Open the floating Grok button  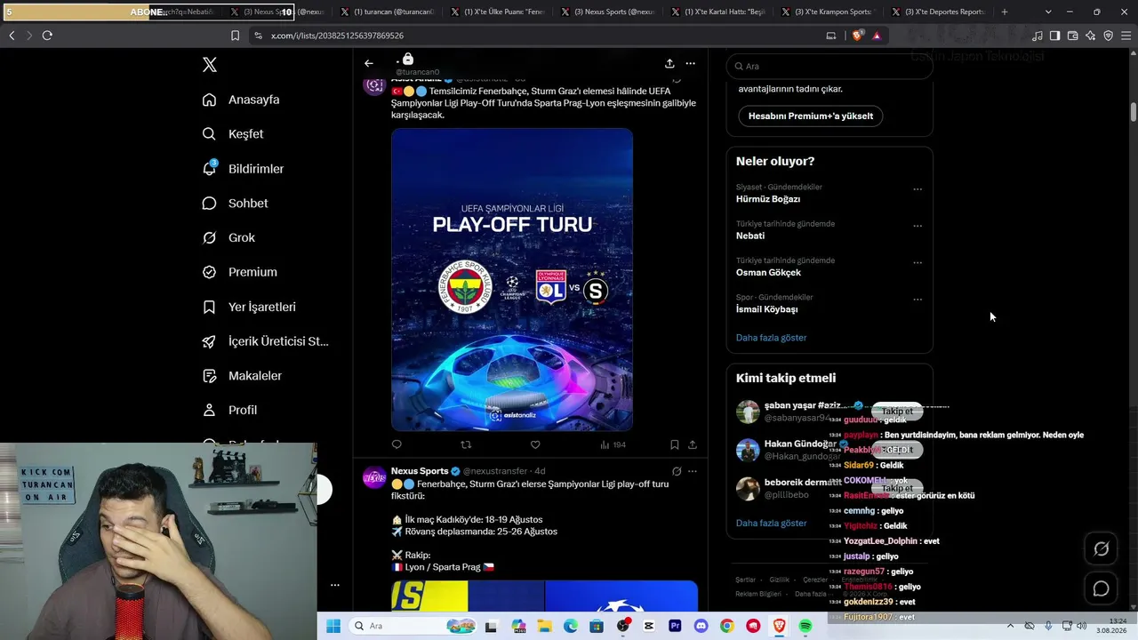coord(1101,549)
